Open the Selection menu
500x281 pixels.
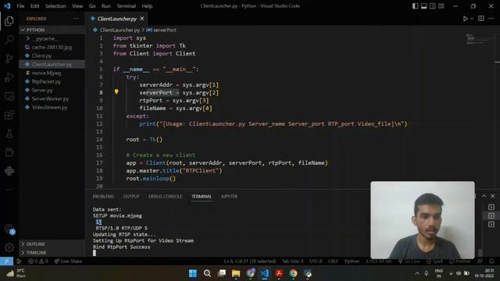[x=55, y=6]
